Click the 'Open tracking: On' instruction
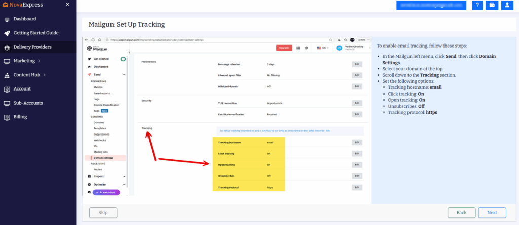519x225 pixels. tap(406, 100)
